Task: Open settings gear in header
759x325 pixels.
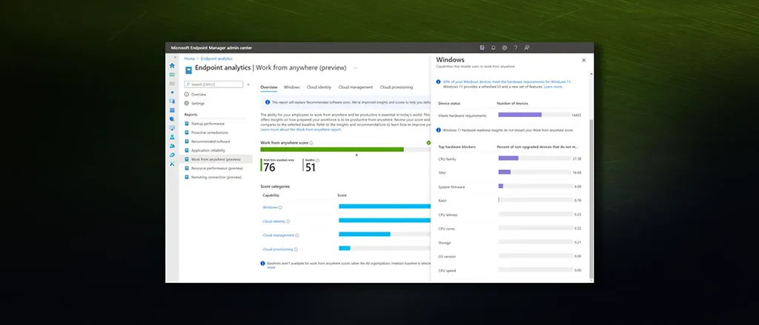Action: pos(504,47)
